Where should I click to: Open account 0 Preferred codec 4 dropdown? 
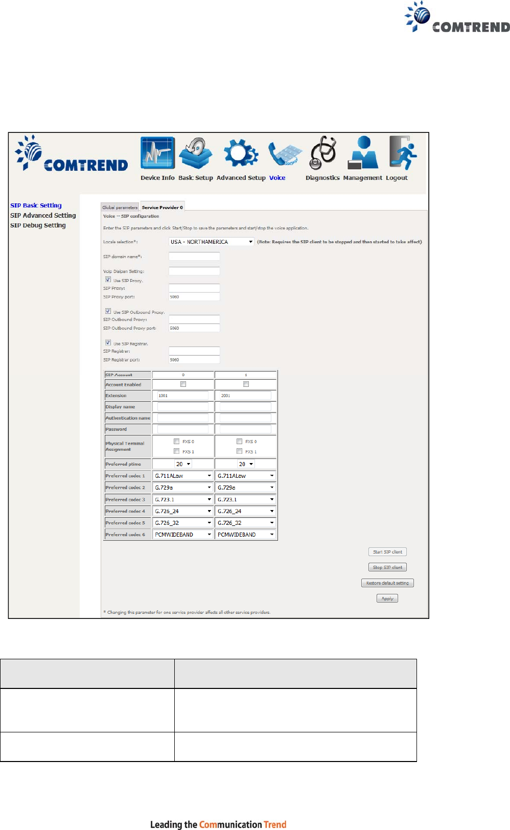tap(183, 511)
